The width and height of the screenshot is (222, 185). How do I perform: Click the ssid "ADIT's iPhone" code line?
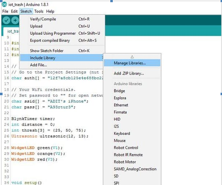pos(50,101)
